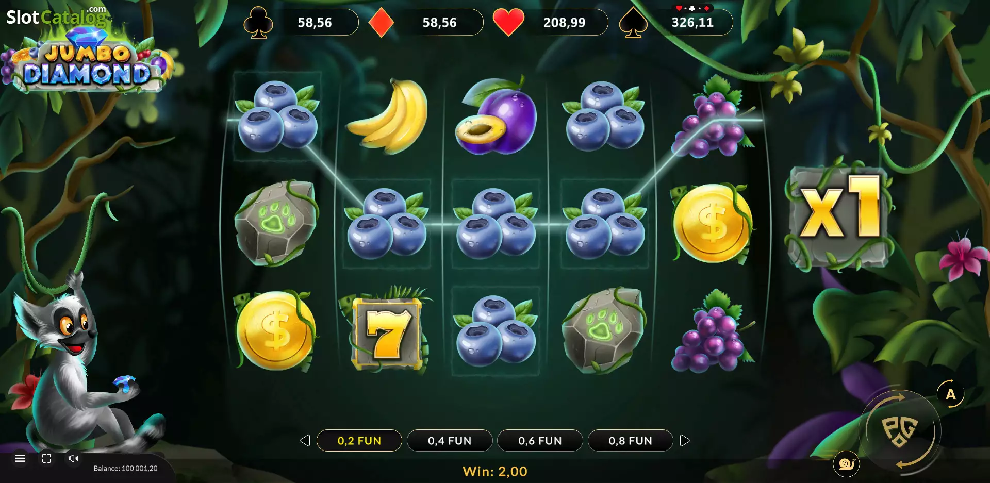Click the PG spin button
The width and height of the screenshot is (990, 483).
(x=900, y=431)
